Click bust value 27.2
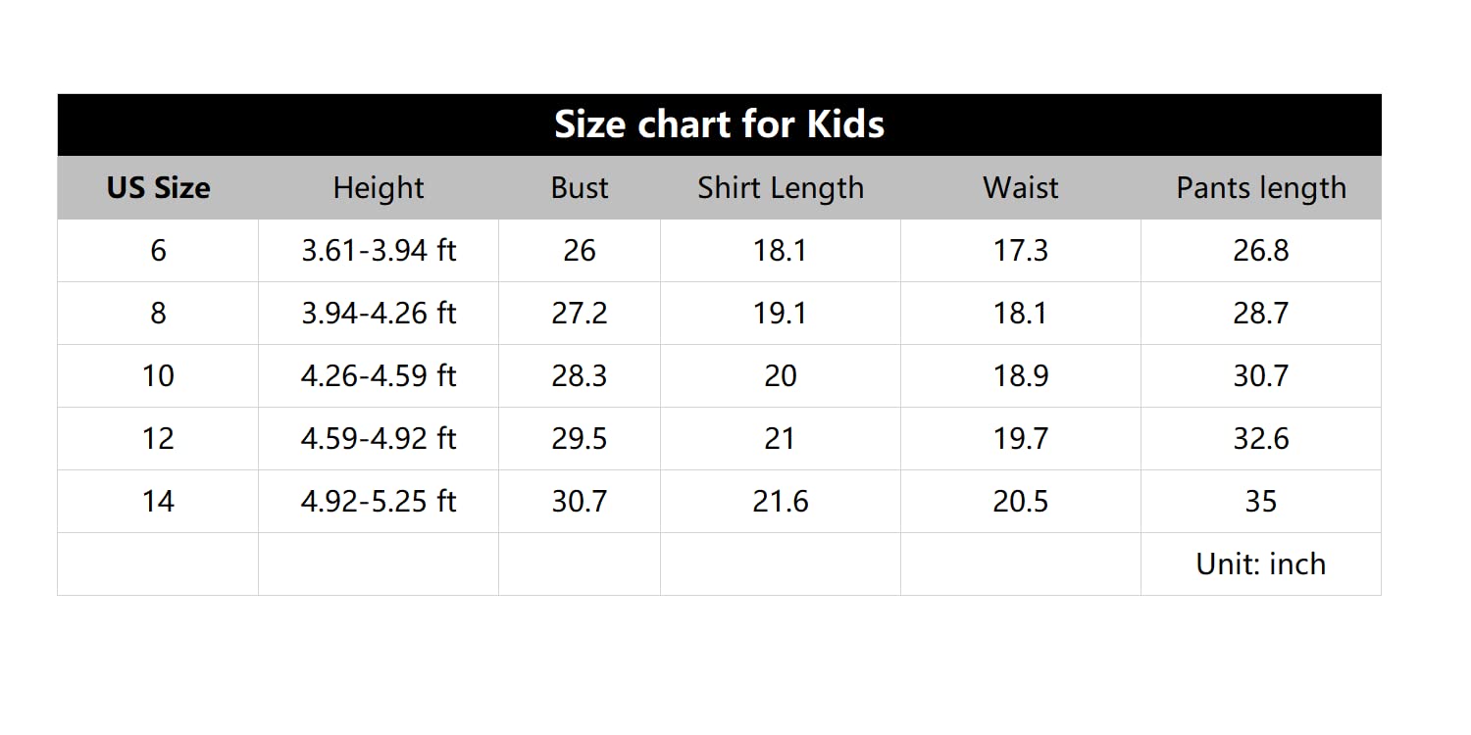The image size is (1471, 735). (x=580, y=314)
